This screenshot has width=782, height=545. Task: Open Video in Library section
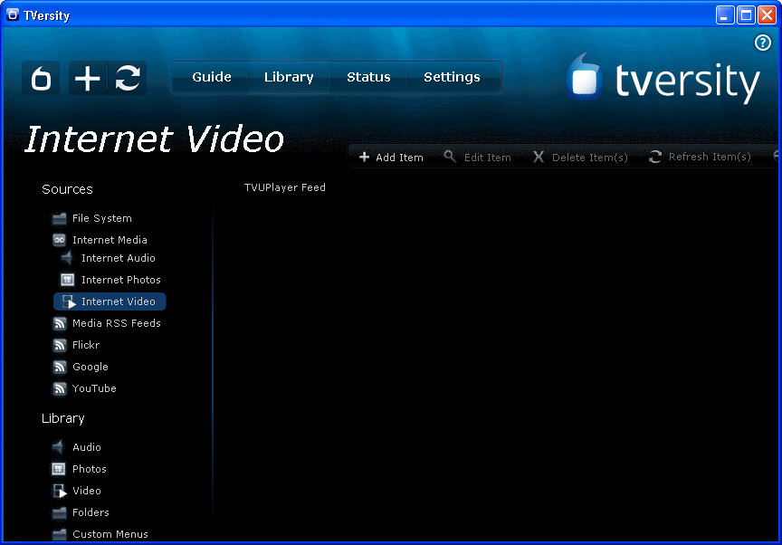pos(87,491)
